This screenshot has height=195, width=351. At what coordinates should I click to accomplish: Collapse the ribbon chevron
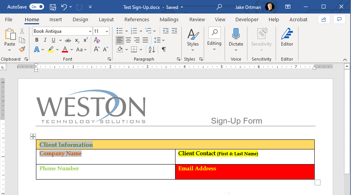345,59
